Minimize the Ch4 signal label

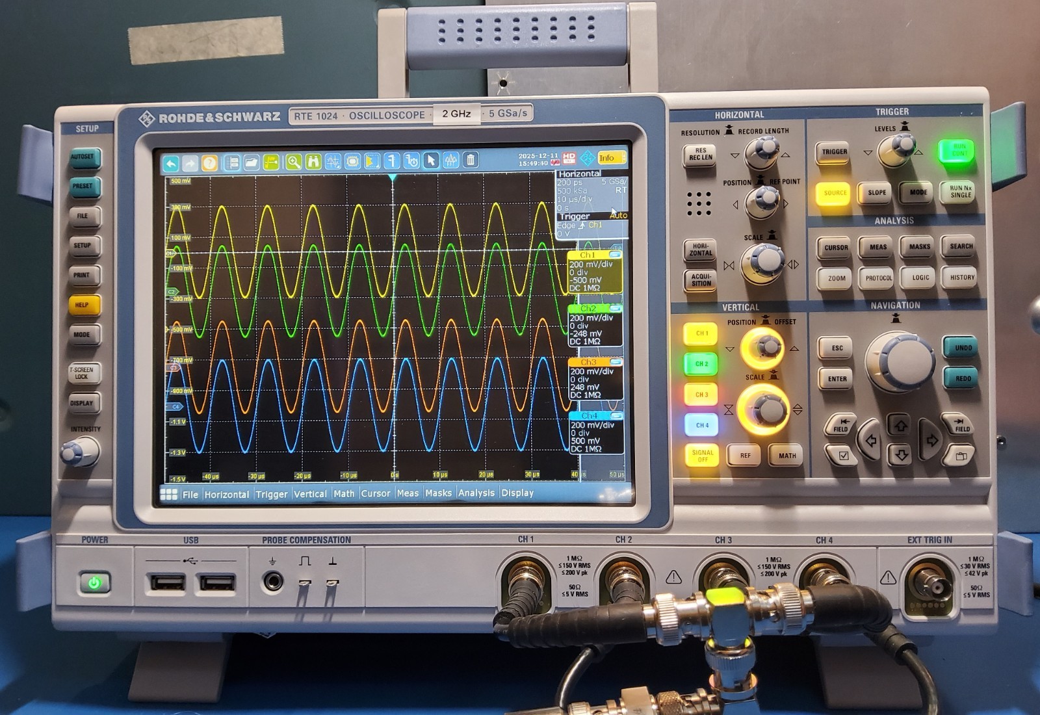[x=616, y=415]
